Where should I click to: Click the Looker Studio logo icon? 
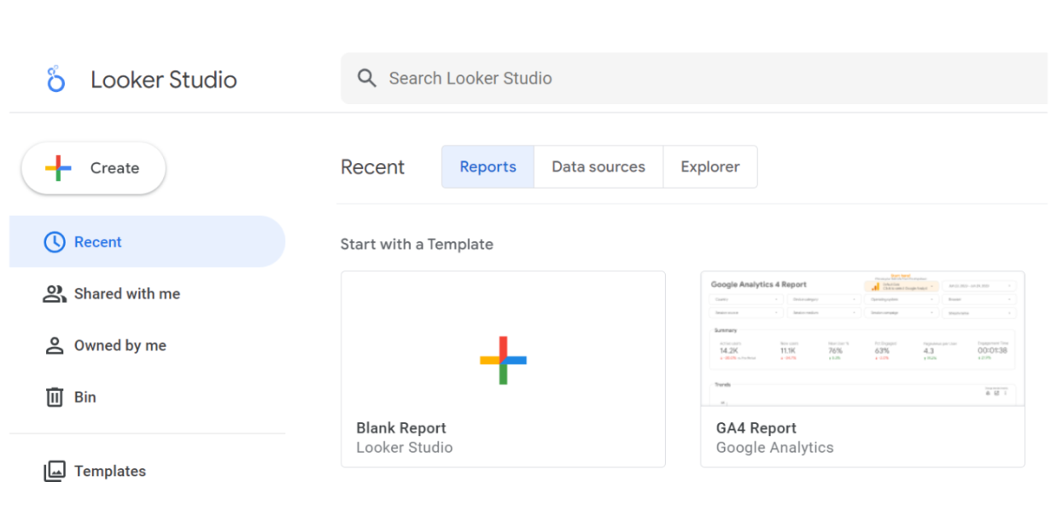click(x=55, y=79)
